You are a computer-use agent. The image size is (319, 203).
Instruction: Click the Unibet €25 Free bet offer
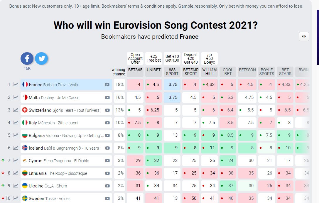pyautogui.click(x=154, y=58)
